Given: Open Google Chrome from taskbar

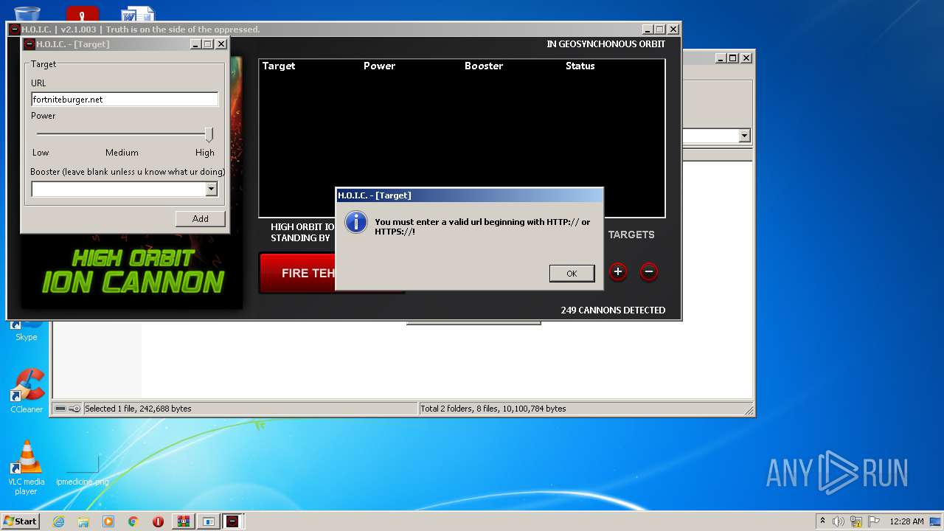Looking at the screenshot, I should point(133,521).
